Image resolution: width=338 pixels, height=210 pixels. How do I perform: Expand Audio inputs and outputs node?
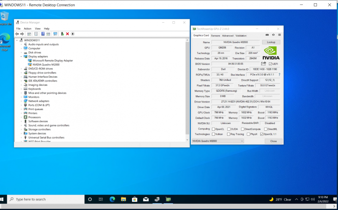coord(21,44)
